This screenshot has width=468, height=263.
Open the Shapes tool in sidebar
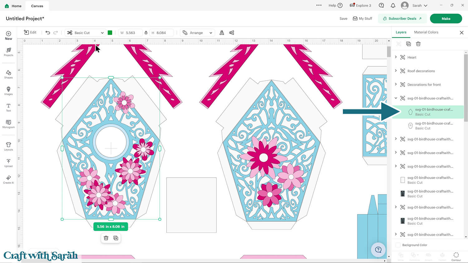click(8, 74)
